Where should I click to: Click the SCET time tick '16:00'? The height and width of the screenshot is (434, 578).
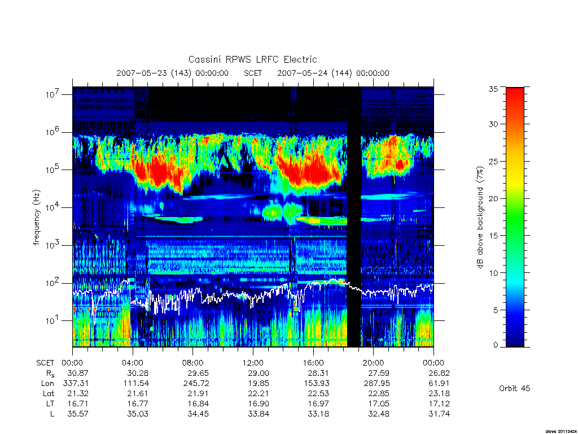coord(313,363)
